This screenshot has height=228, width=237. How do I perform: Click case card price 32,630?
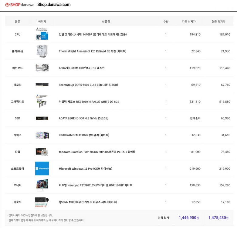coord(196,135)
